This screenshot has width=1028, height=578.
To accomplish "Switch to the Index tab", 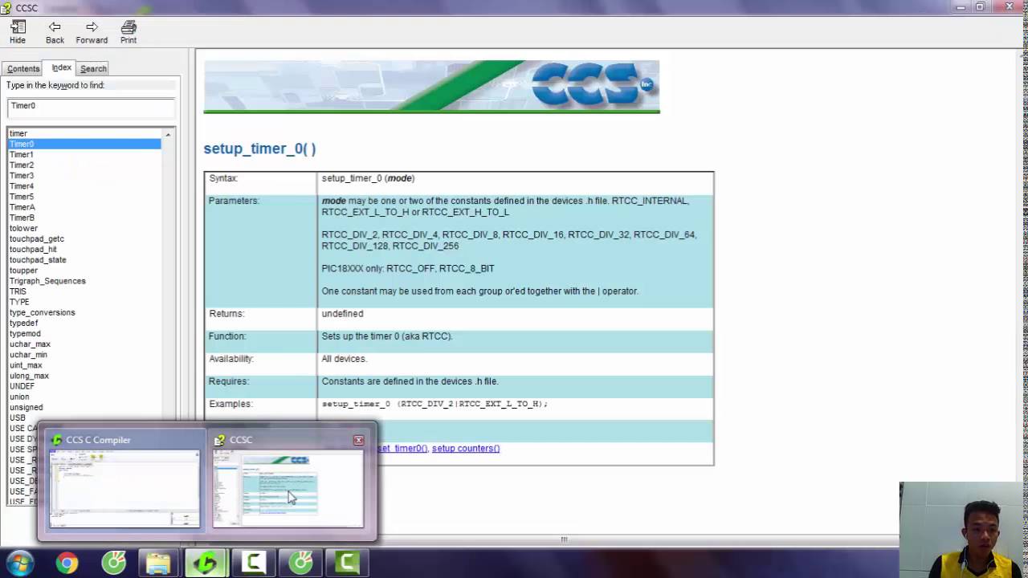I will [61, 68].
